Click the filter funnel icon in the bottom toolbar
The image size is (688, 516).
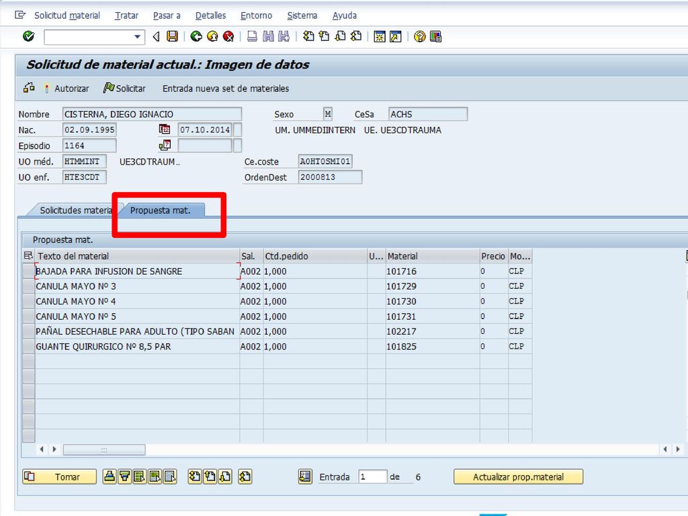tap(124, 476)
